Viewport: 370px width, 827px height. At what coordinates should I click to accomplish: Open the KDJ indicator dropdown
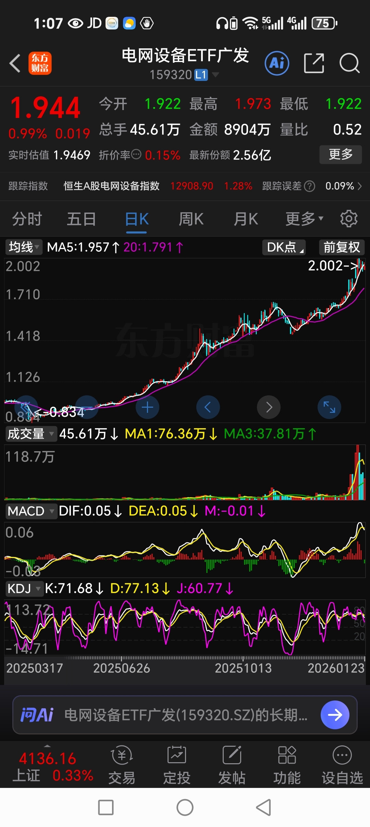[x=24, y=588]
